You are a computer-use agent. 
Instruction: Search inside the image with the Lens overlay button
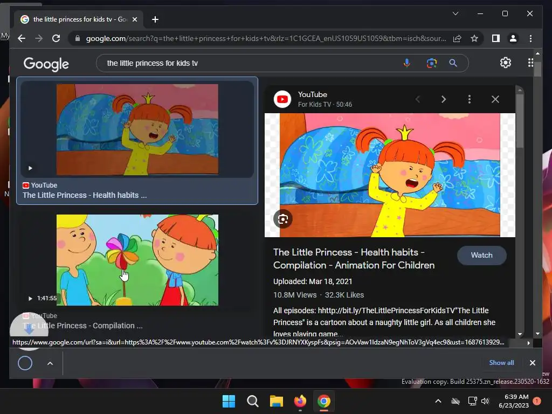pyautogui.click(x=282, y=219)
